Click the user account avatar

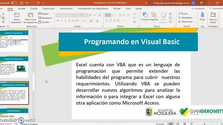193,3
